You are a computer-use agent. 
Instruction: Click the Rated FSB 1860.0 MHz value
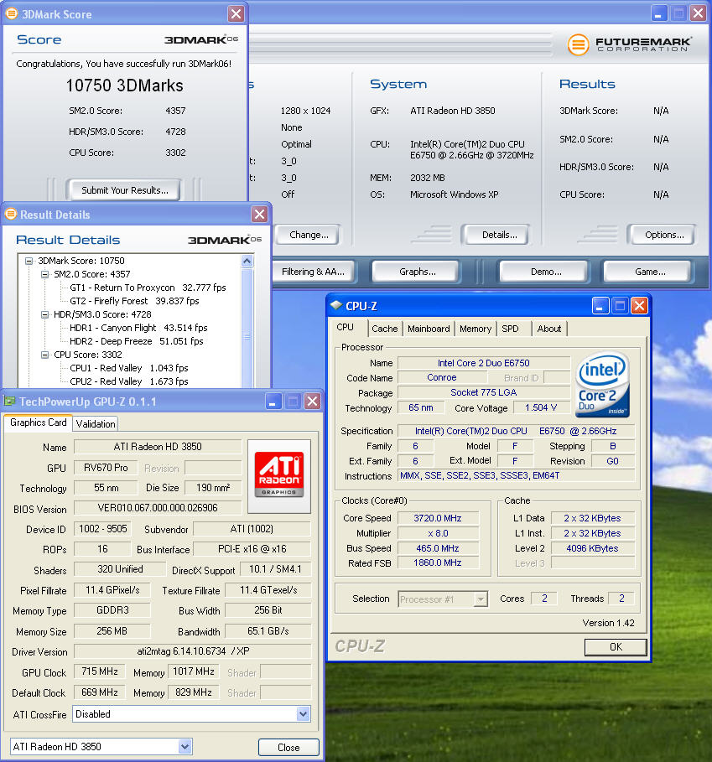click(438, 562)
